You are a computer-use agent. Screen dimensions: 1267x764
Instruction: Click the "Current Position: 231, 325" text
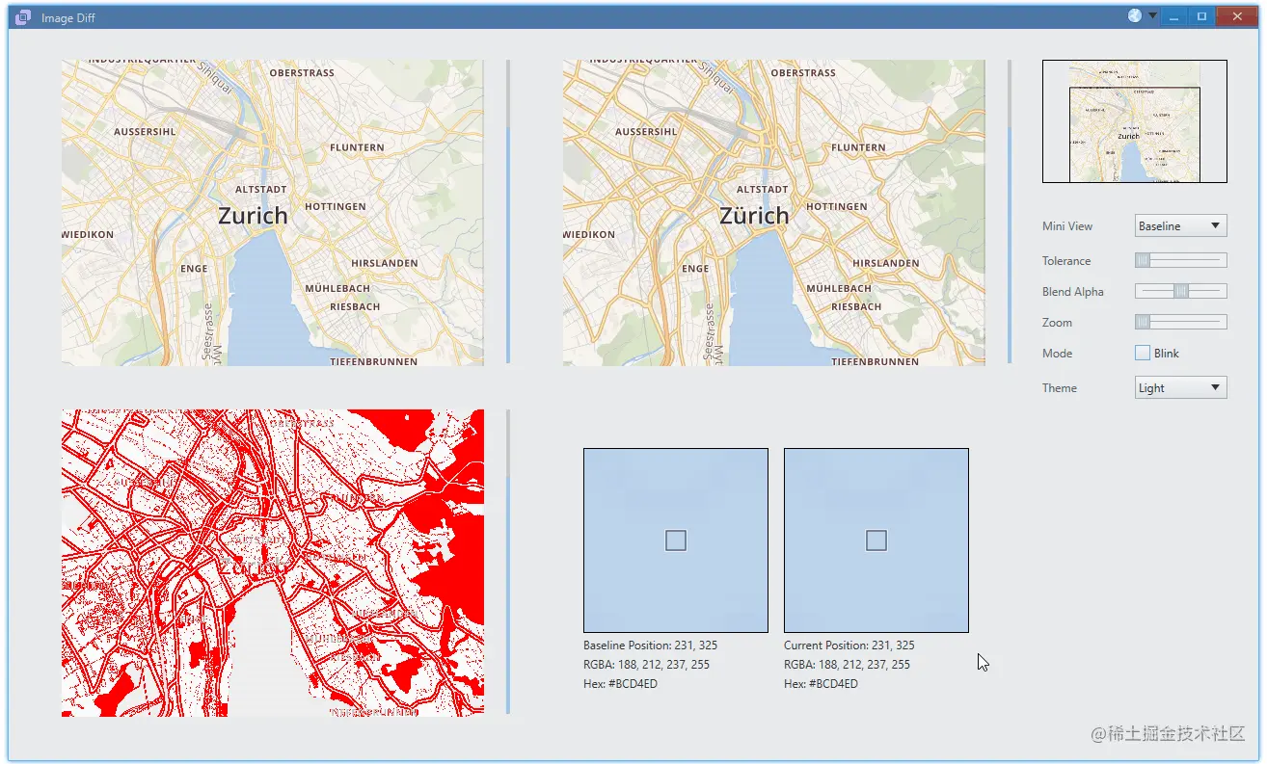pos(849,645)
